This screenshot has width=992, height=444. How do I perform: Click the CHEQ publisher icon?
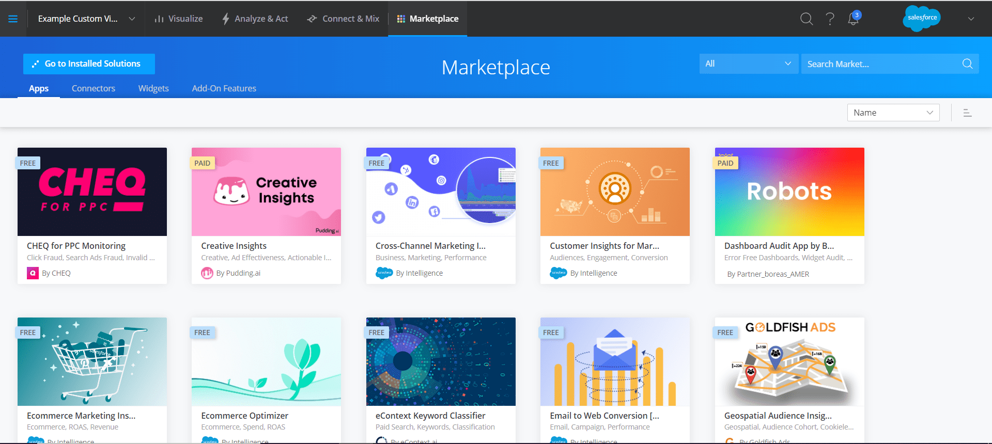[x=33, y=273]
